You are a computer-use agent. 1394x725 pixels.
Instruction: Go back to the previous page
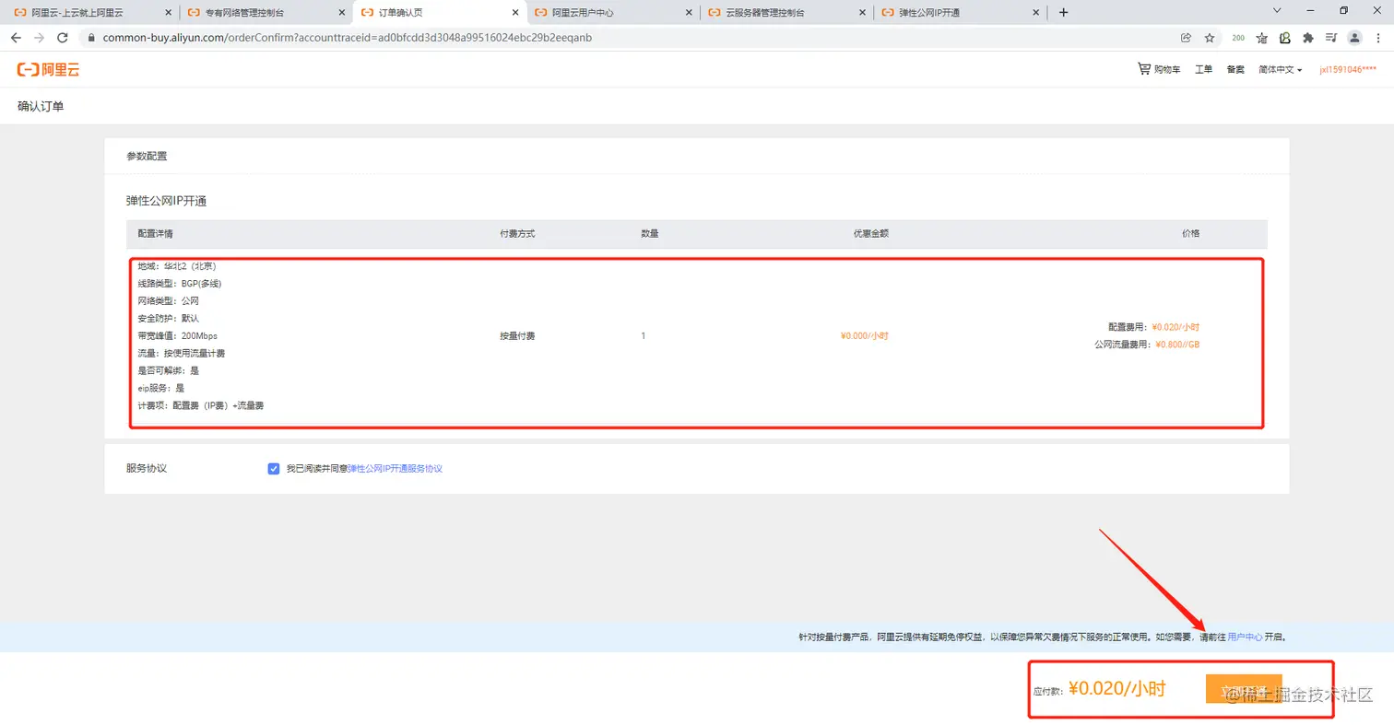point(16,38)
